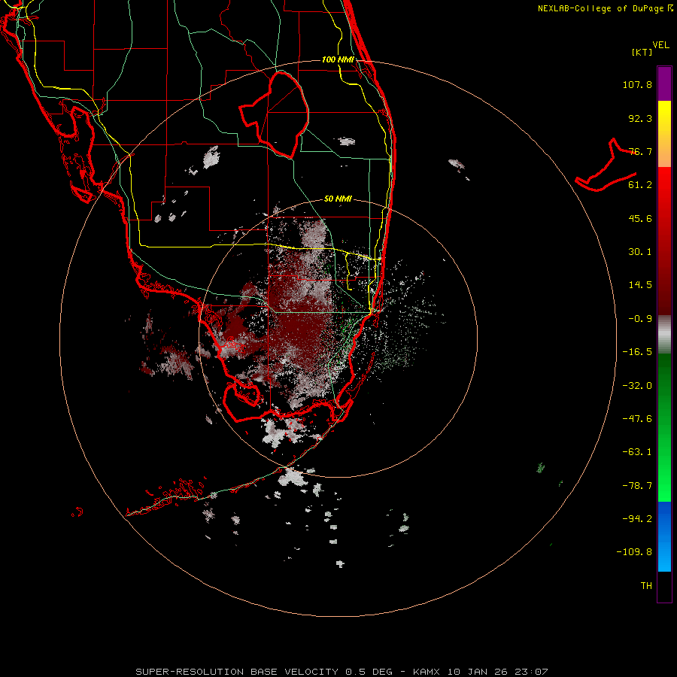Screen dimensions: 677x677
Task: Click the 50 NMI range ring label
Action: click(338, 199)
